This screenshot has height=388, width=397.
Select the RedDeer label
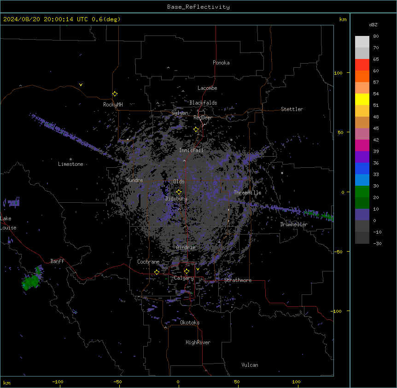click(x=203, y=118)
